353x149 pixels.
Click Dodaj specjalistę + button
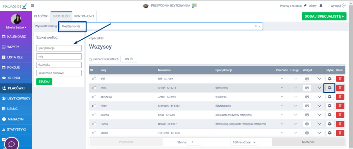pyautogui.click(x=324, y=16)
